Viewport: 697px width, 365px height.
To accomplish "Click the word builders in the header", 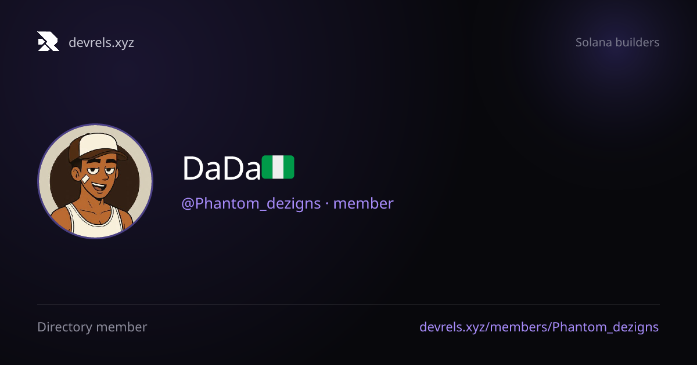I will click(x=638, y=42).
